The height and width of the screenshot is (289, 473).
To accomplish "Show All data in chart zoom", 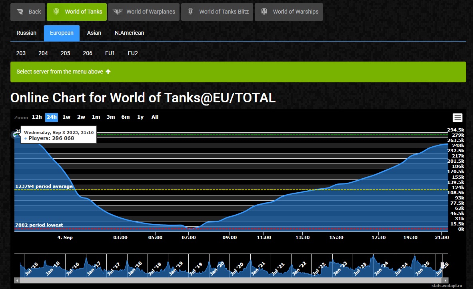I will click(x=155, y=117).
